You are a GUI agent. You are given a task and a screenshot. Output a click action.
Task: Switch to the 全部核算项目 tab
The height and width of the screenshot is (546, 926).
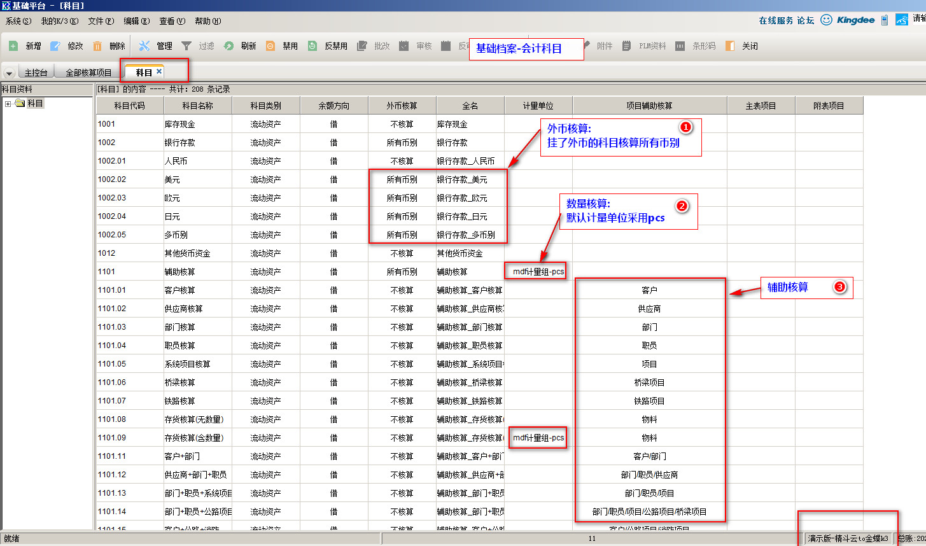88,73
